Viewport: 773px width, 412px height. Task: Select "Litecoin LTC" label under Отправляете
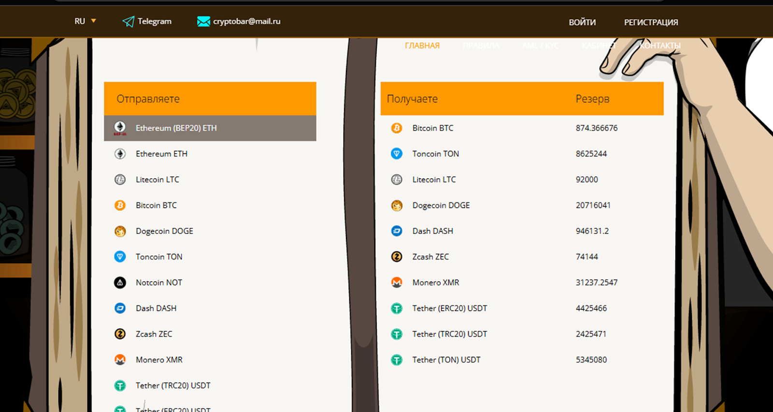157,179
